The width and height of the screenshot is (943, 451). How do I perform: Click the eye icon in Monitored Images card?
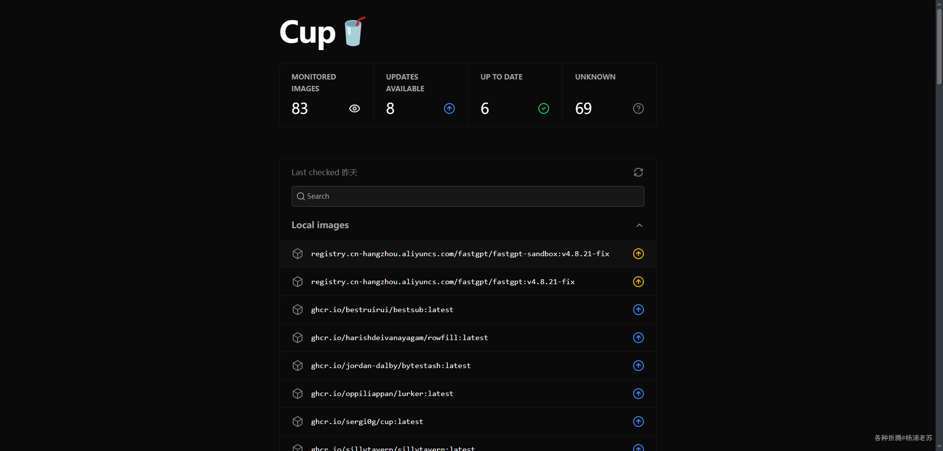355,108
